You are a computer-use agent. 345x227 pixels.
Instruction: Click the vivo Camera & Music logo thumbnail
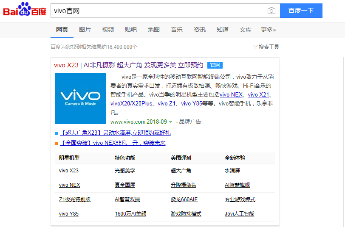(x=81, y=99)
